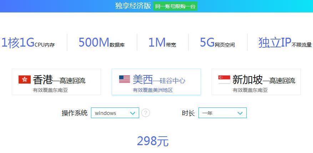The image size is (313, 153).
Task: Click the 5G 网页空间 spec
Action: (x=217, y=43)
